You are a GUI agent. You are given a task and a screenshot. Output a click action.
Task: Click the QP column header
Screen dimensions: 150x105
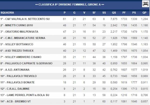coord(144,12)
